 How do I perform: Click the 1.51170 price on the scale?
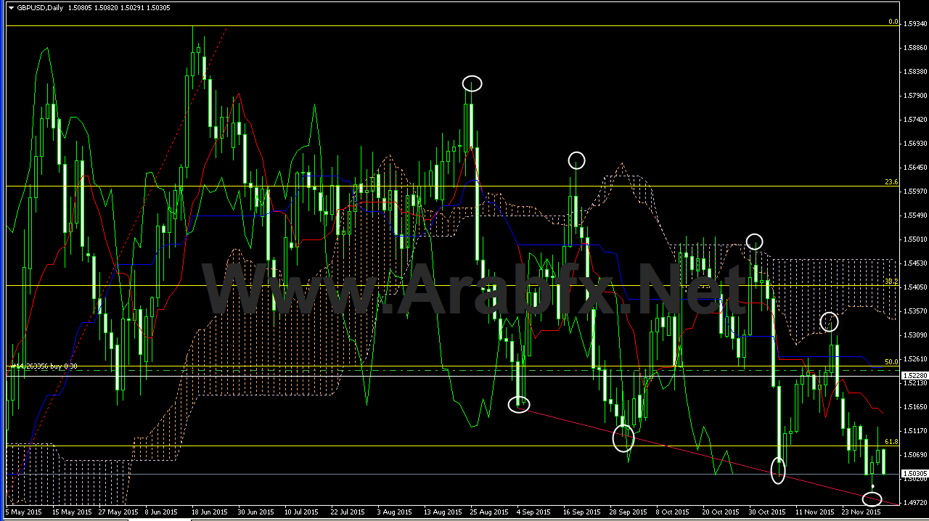914,431
